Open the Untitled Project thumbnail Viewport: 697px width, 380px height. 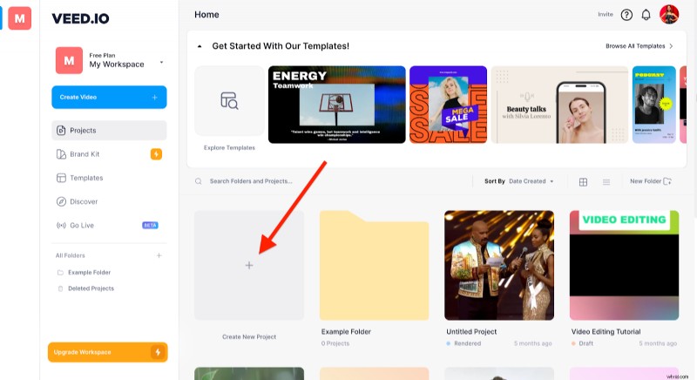tap(499, 265)
